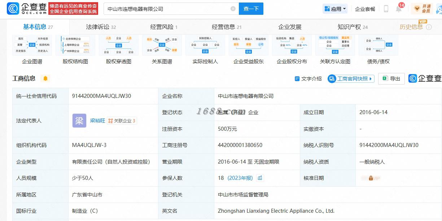Click the info icon next to 历史信息
The height and width of the screenshot is (221, 442).
pyautogui.click(x=429, y=27)
